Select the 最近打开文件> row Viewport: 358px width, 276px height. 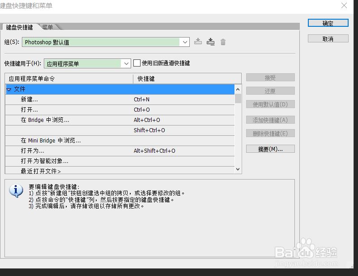click(x=120, y=170)
